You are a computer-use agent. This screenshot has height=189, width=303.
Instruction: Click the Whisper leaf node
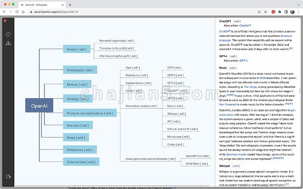176,114
